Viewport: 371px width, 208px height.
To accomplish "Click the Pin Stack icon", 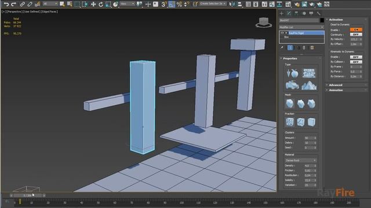I will pos(282,48).
